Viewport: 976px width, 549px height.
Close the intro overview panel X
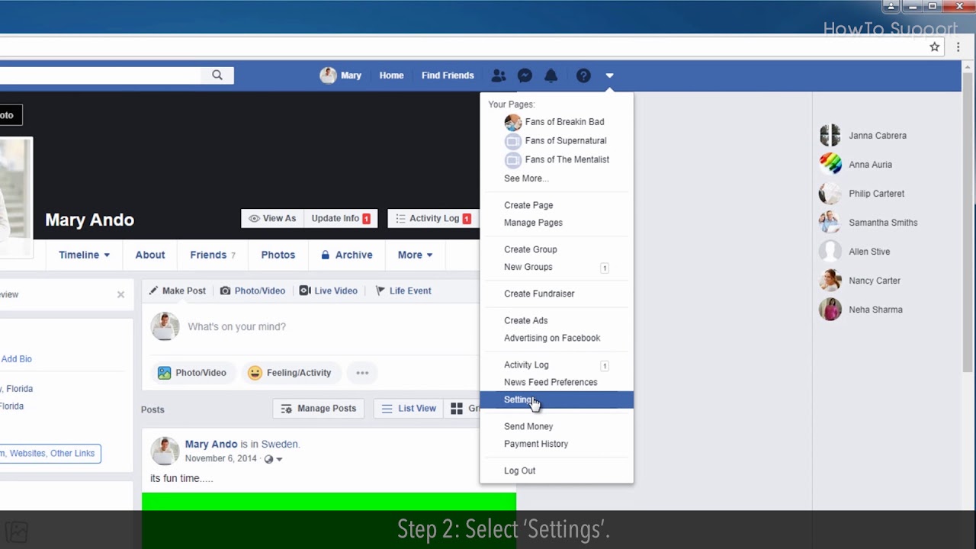(x=120, y=294)
